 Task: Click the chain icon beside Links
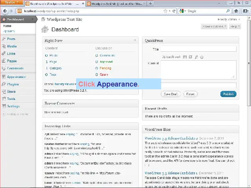[x=4, y=53]
